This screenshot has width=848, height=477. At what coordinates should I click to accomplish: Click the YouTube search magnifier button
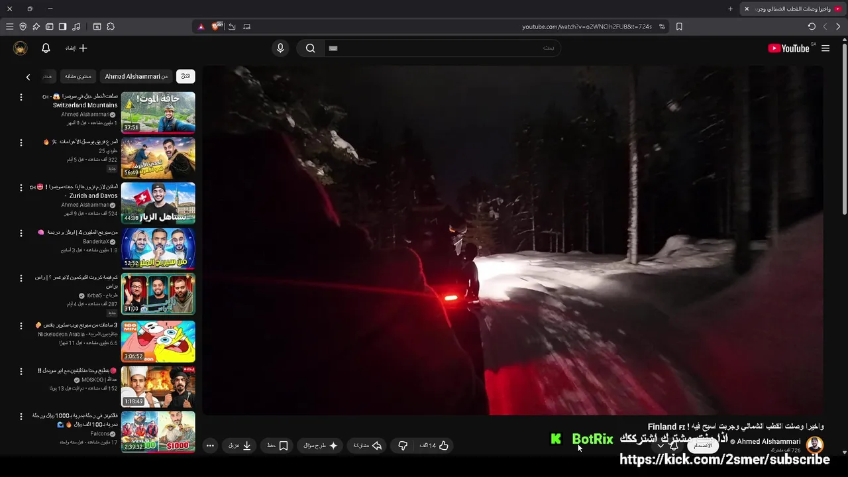point(310,48)
